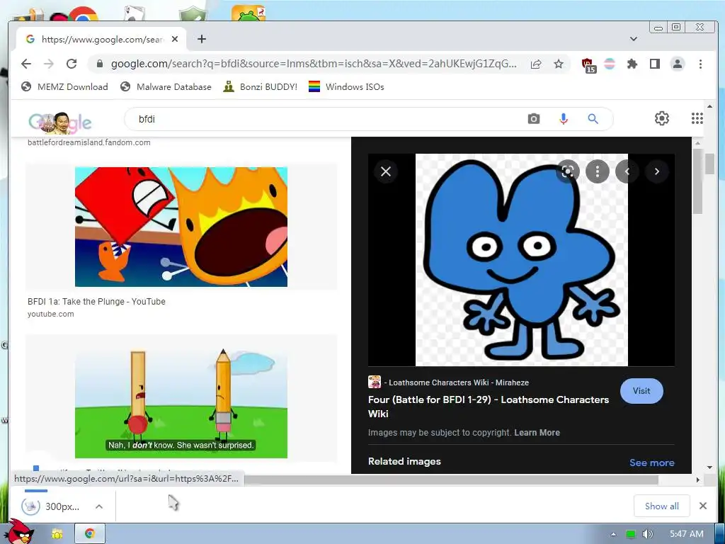Bookmark this page with star icon
The width and height of the screenshot is (725, 544).
[x=559, y=64]
